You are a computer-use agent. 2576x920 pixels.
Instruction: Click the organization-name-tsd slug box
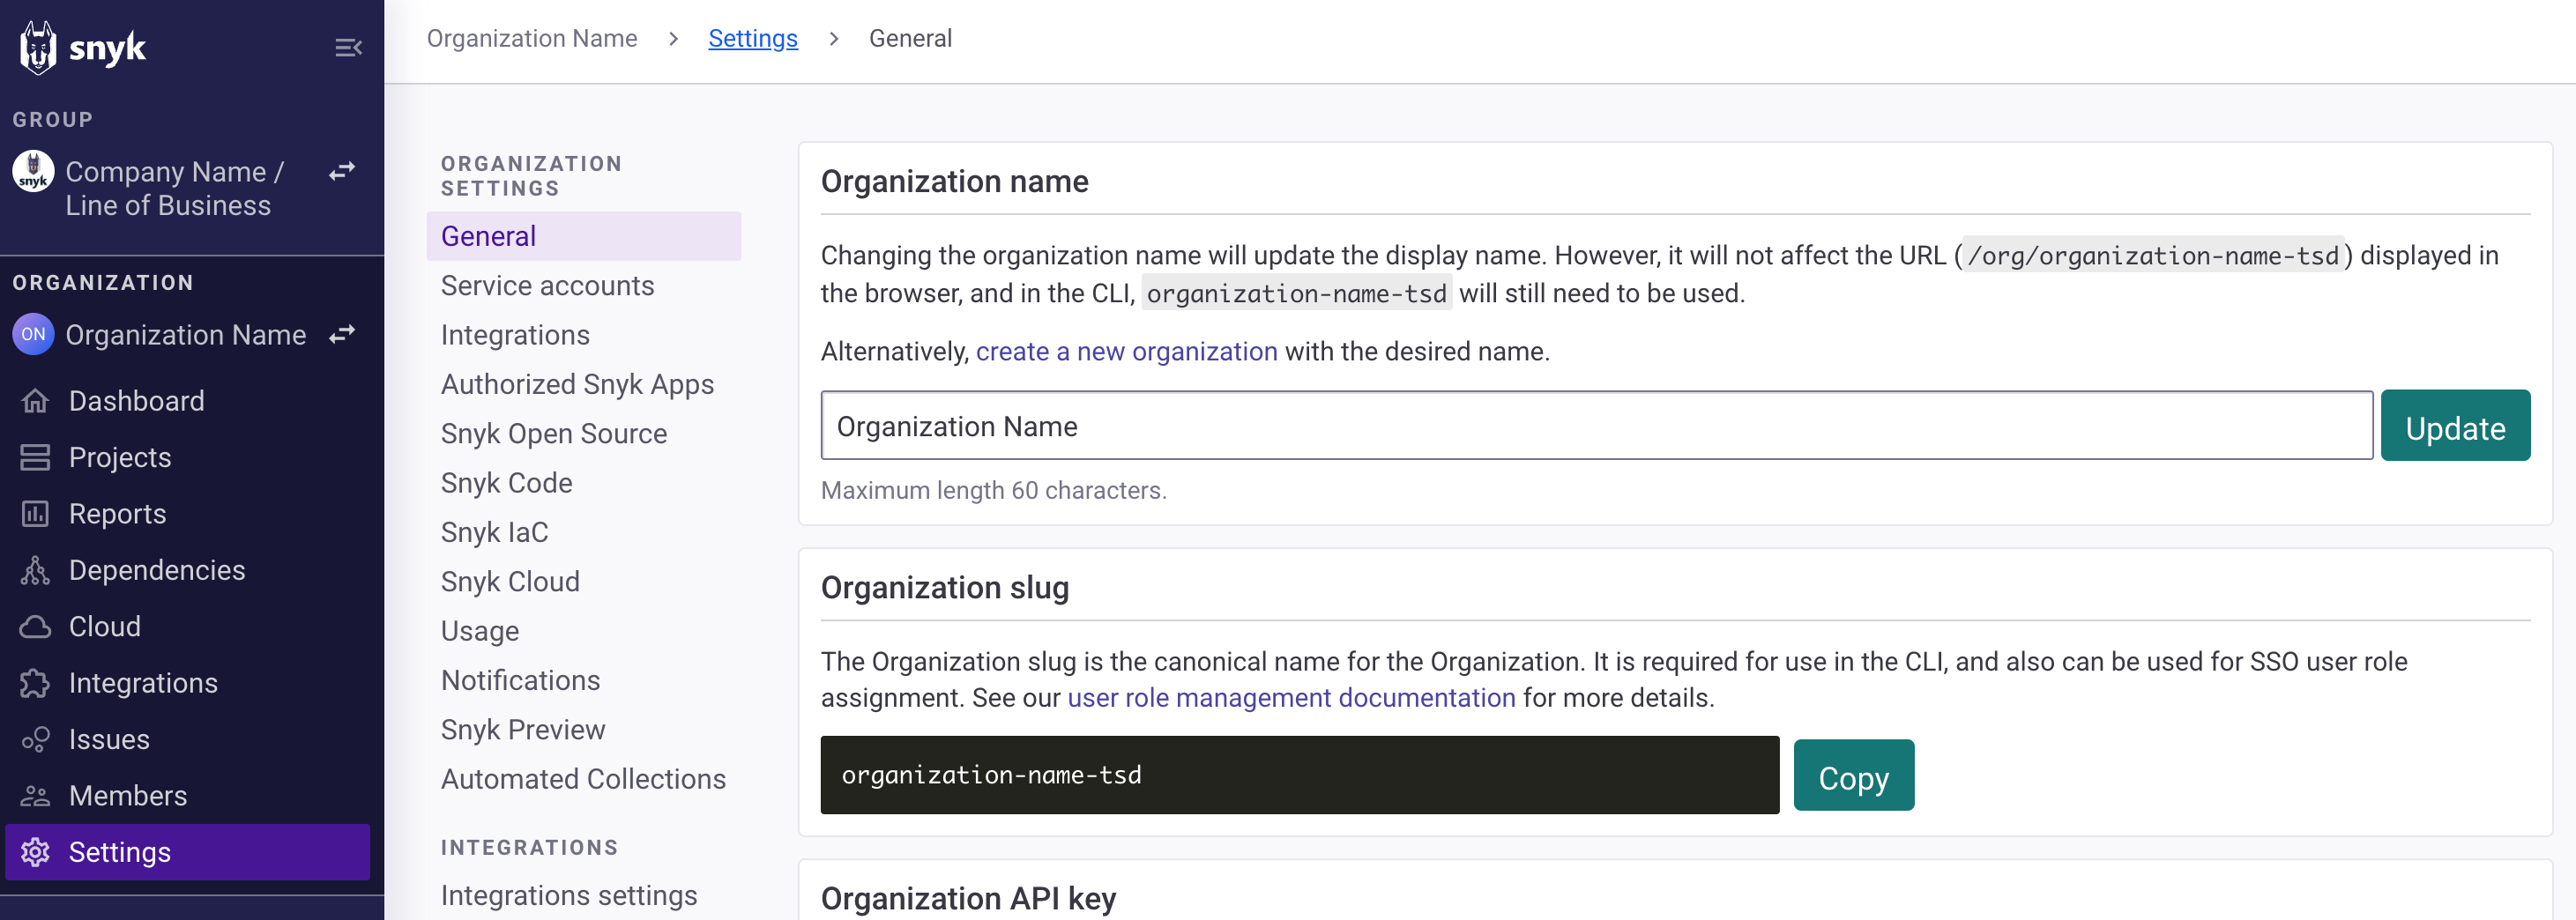point(1299,776)
